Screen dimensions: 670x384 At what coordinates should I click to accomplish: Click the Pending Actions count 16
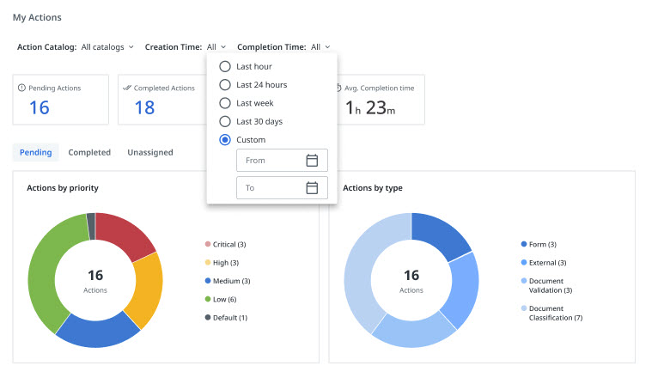[x=40, y=107]
